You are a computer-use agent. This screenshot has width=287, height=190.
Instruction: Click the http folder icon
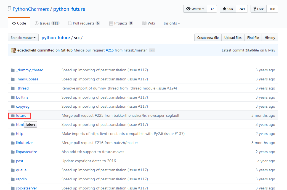pos(13,134)
